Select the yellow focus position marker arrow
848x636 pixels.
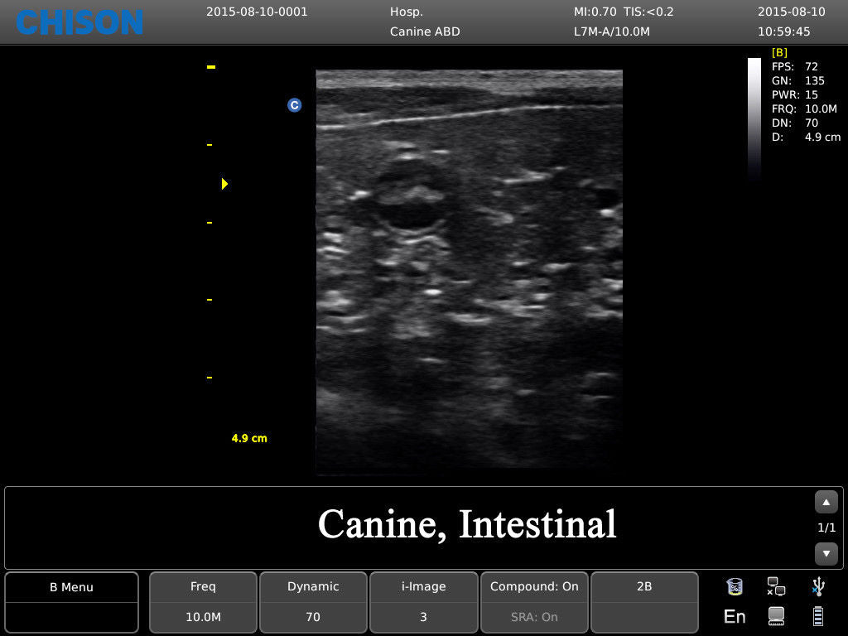point(224,184)
